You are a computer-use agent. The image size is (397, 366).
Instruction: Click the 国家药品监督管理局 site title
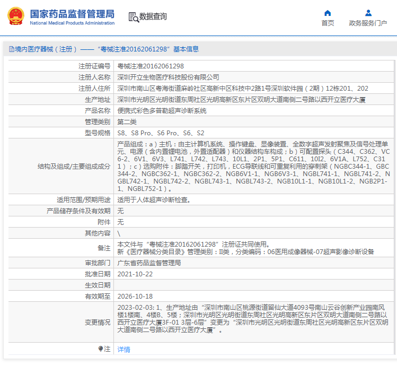coord(72,13)
